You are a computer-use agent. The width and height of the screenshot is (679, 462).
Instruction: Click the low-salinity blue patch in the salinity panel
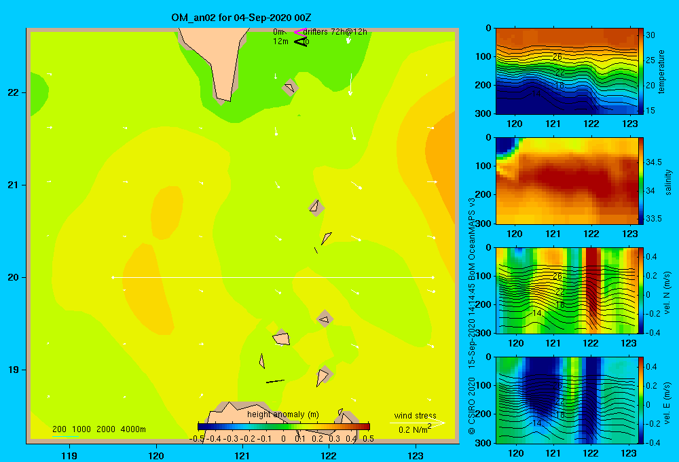505,146
